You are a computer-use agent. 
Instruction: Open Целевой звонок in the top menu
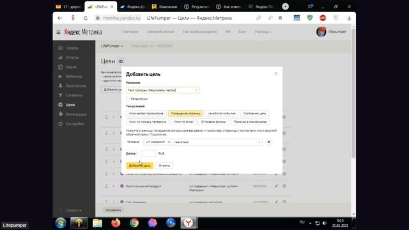pyautogui.click(x=160, y=32)
